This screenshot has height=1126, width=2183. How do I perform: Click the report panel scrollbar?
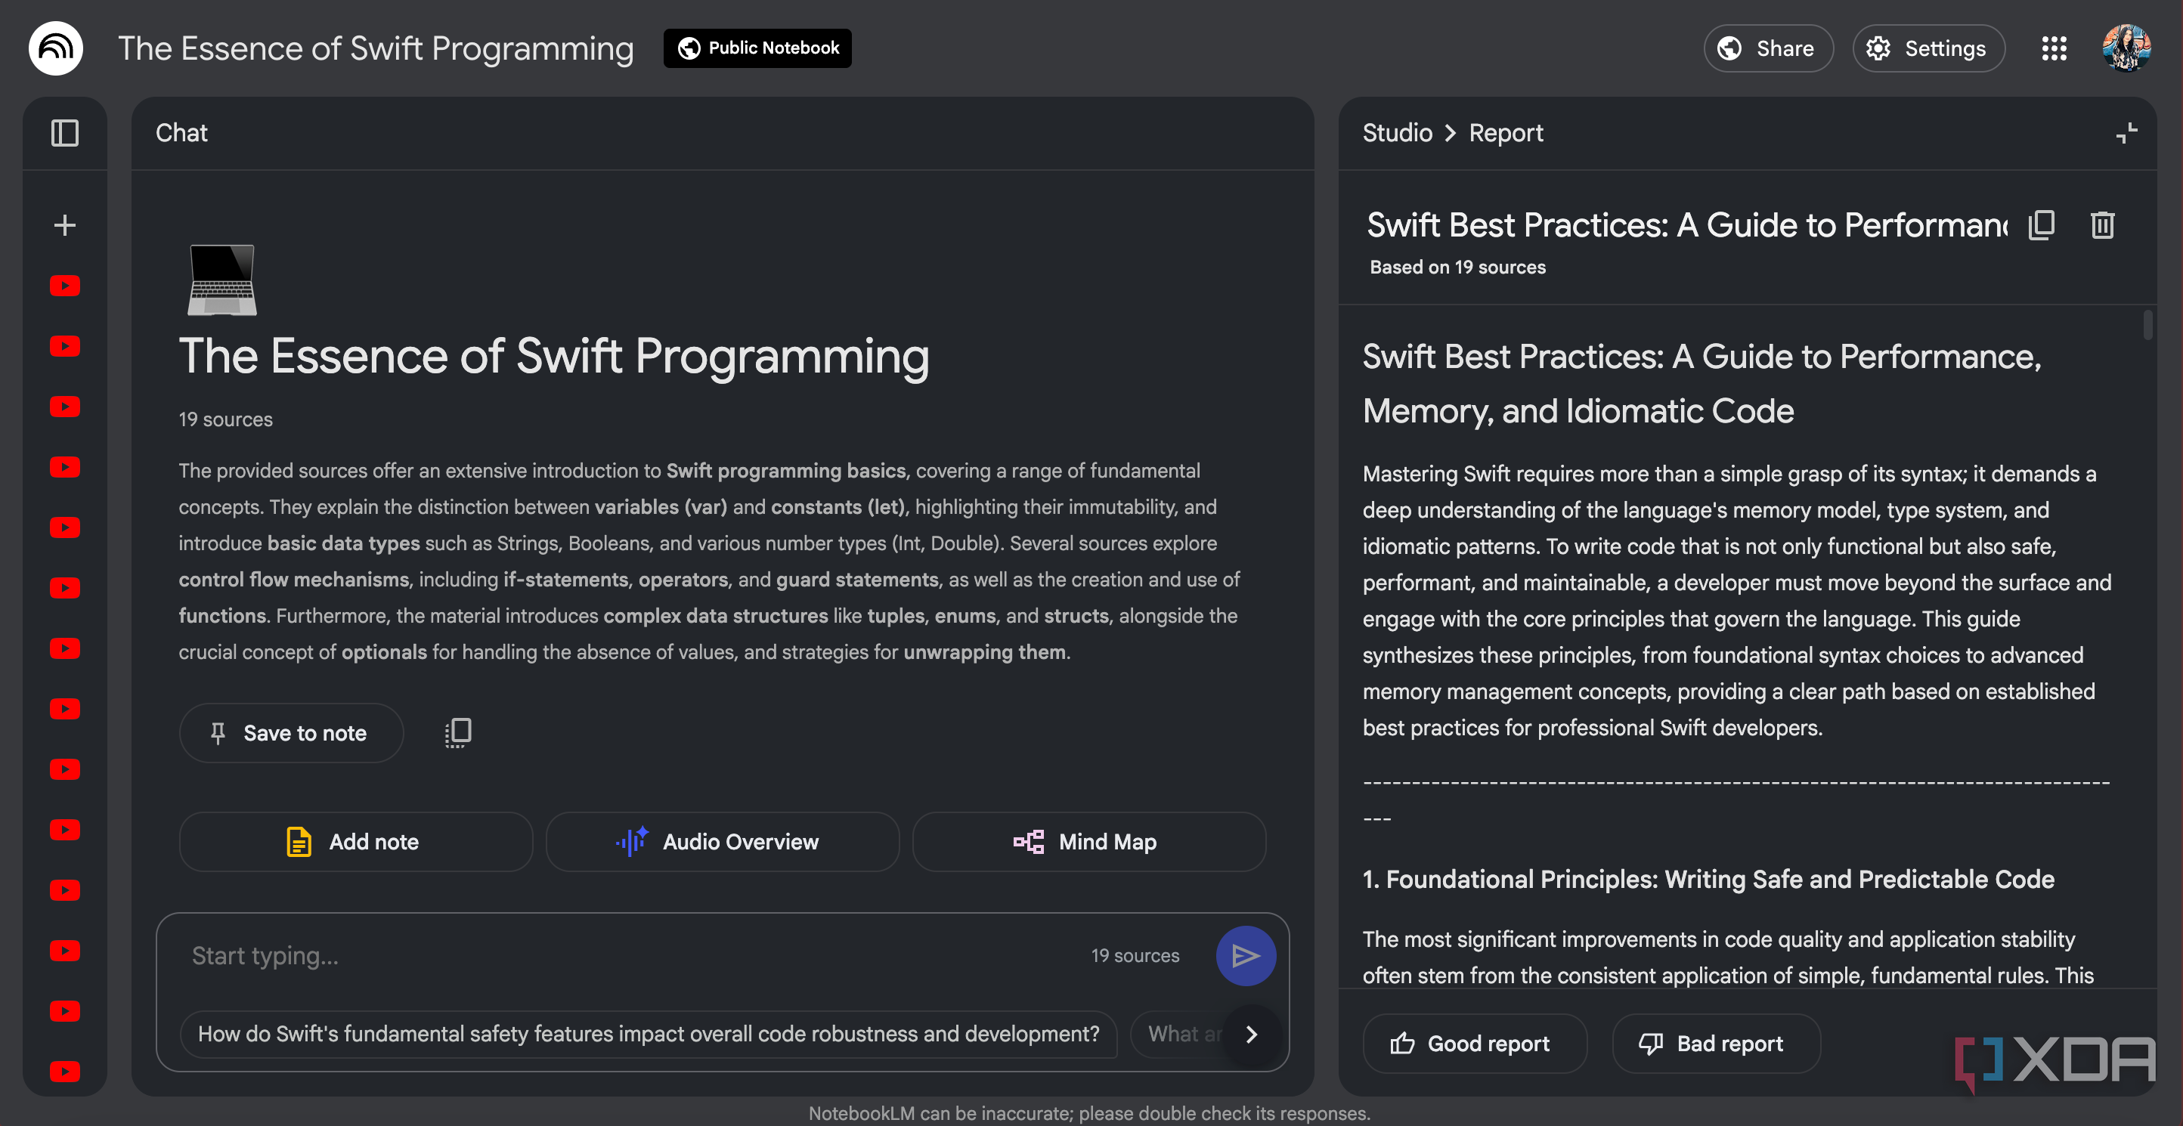(x=2147, y=326)
